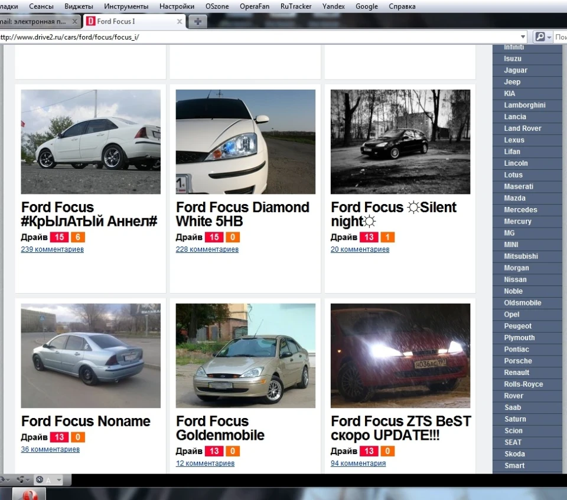The height and width of the screenshot is (500, 567).
Task: Expand Opera Turbo dropdown arrow in status bar
Action: point(58,480)
